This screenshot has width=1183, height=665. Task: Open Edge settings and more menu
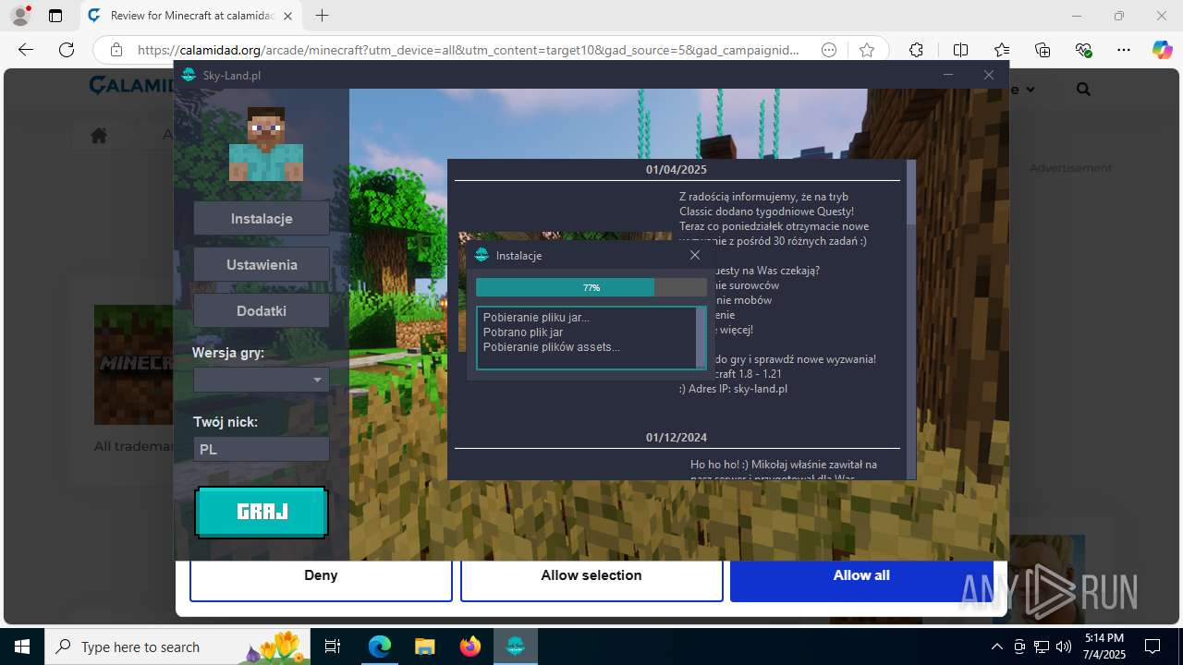click(x=1124, y=50)
